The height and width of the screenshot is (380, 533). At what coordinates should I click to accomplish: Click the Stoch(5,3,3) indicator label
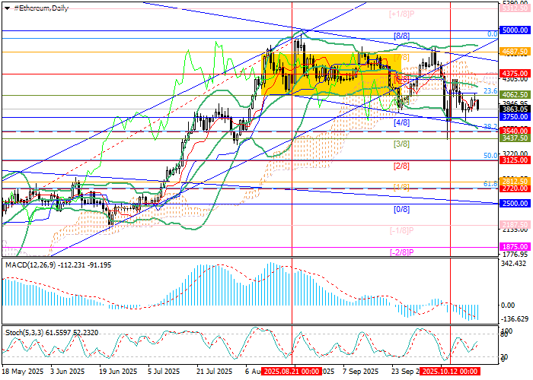(x=23, y=332)
